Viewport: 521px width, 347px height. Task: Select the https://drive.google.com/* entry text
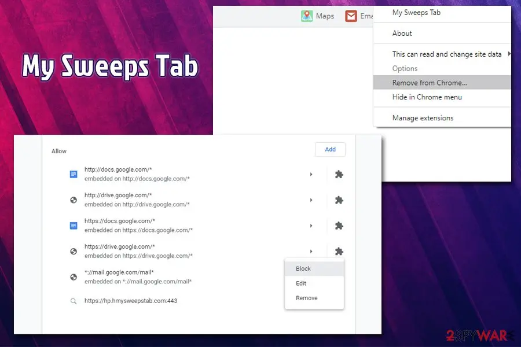120,246
